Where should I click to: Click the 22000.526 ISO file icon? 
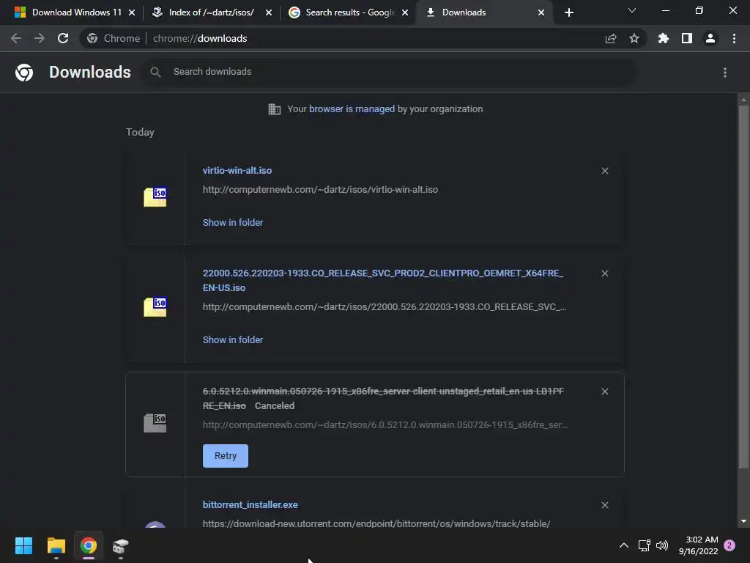(155, 307)
